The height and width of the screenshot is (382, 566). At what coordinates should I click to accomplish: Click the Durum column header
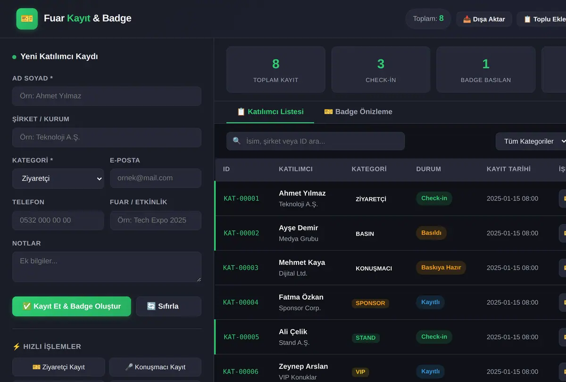[x=429, y=169]
